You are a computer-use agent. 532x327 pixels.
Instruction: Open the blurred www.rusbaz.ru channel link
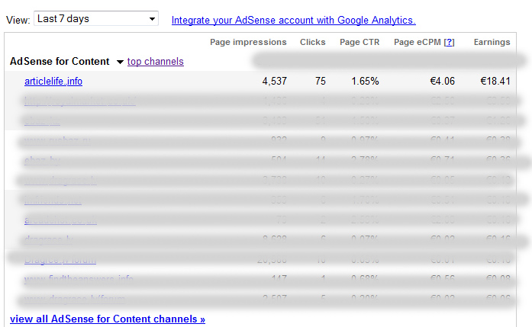click(57, 140)
